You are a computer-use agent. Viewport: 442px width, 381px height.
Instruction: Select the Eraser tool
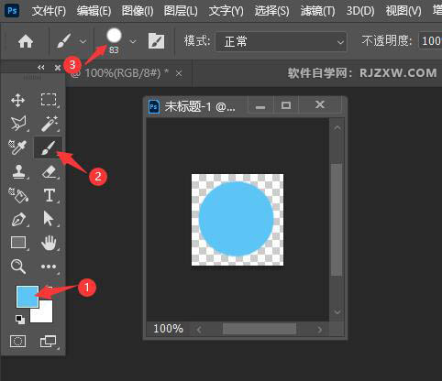49,171
